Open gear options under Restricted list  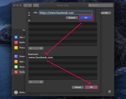(x=41, y=82)
